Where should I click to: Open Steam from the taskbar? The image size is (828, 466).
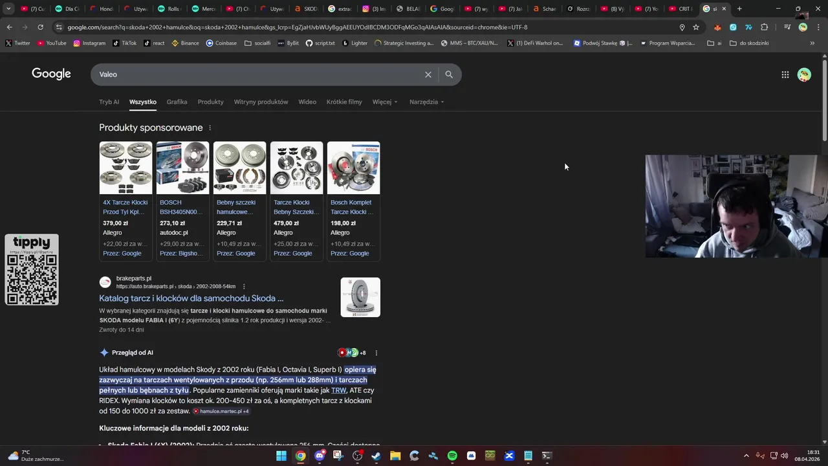(376, 456)
